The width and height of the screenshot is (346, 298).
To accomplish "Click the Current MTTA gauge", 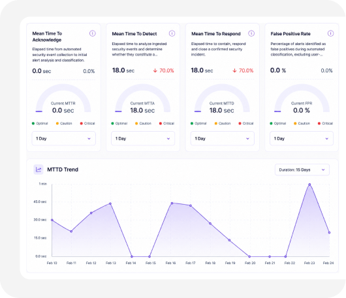I will click(143, 98).
